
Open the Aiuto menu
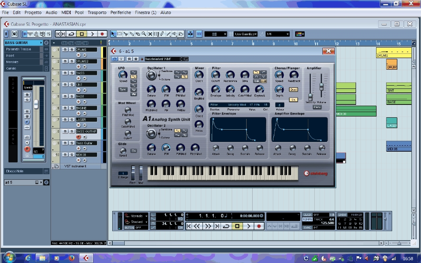click(x=166, y=12)
